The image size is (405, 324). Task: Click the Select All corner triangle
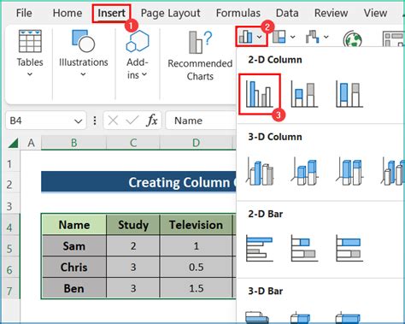[14, 143]
